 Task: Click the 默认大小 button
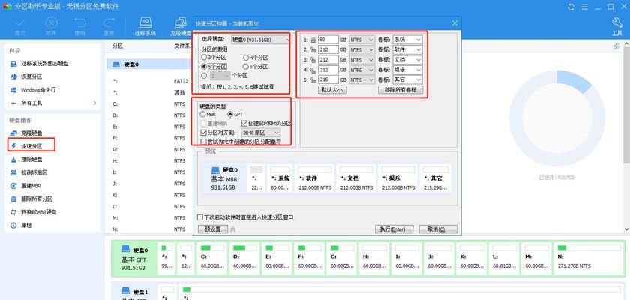point(332,89)
